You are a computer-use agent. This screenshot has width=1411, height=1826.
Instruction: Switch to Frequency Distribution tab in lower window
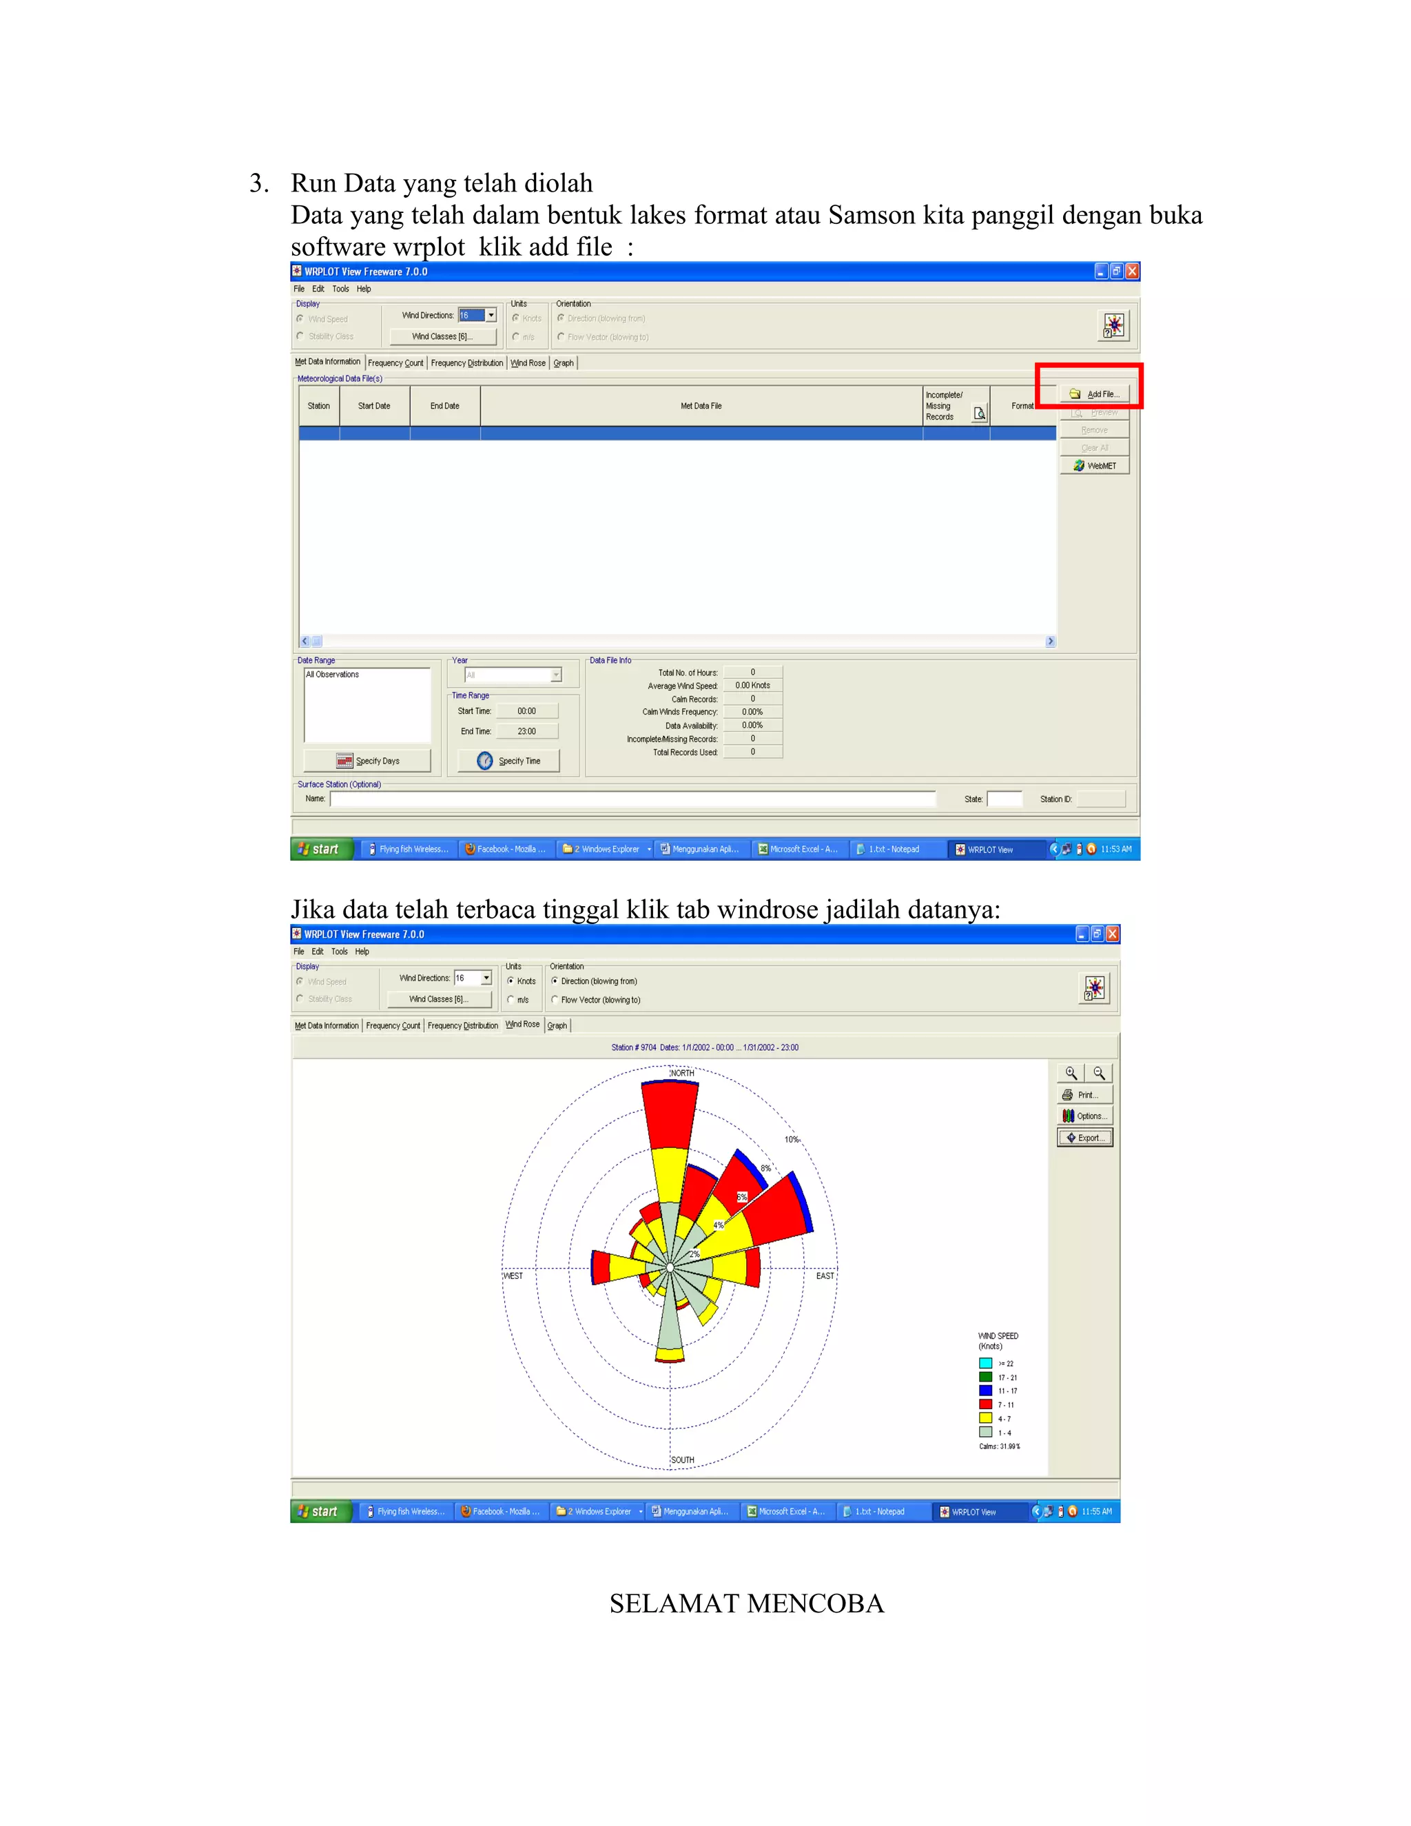(x=462, y=1026)
